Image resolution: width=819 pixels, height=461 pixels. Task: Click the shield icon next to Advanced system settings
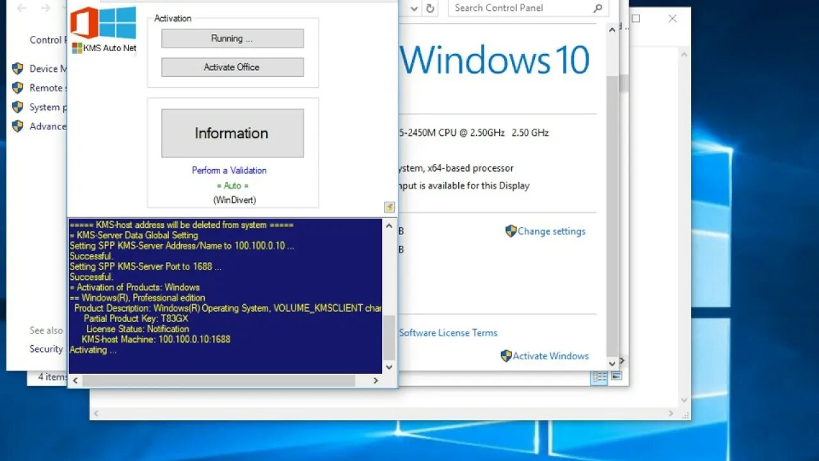click(x=18, y=126)
